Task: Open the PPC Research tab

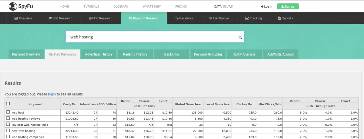Action: click(101, 18)
